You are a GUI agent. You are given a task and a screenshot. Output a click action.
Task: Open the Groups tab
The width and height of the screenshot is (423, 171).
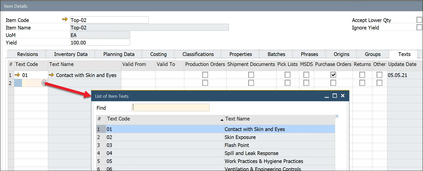[x=373, y=54]
